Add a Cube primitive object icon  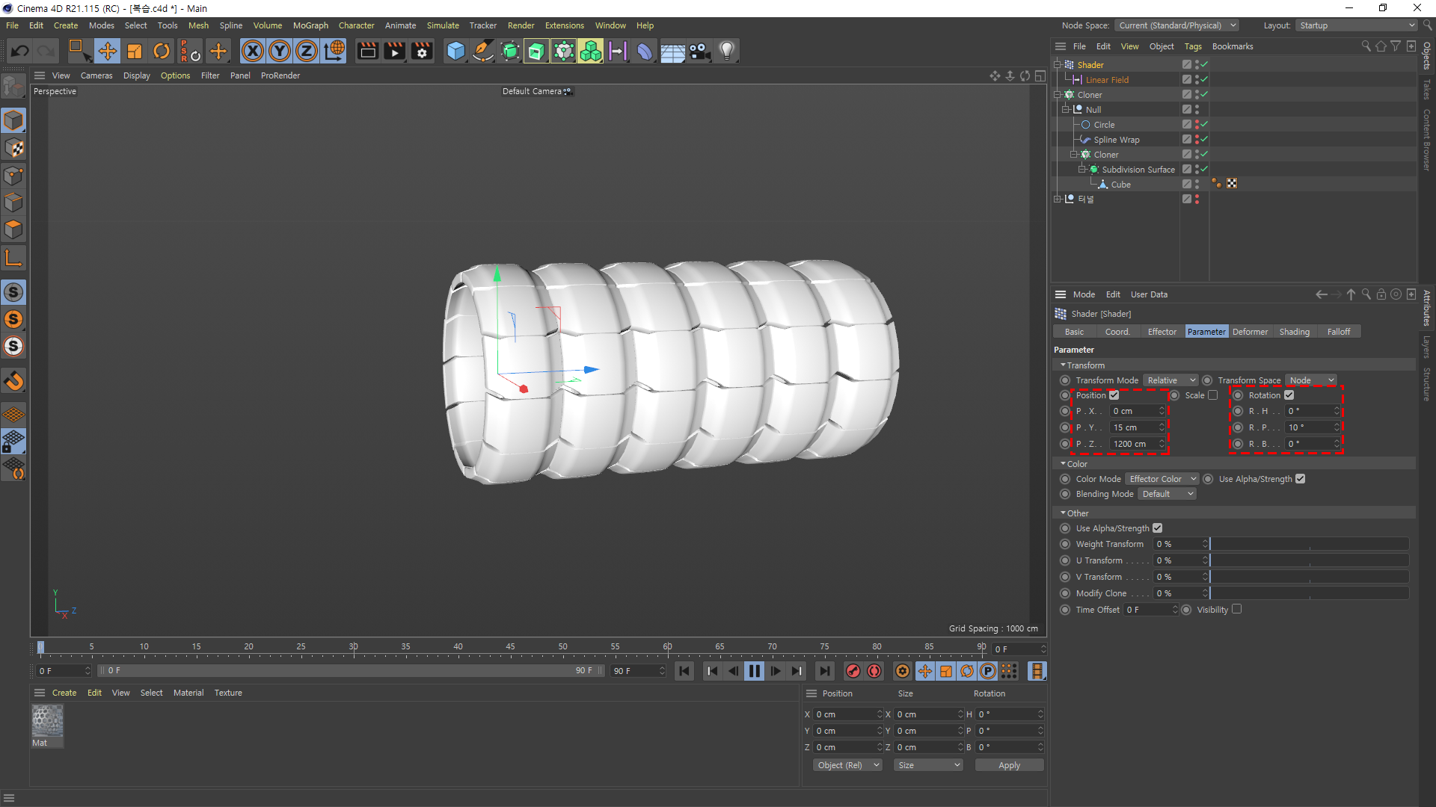pos(455,51)
